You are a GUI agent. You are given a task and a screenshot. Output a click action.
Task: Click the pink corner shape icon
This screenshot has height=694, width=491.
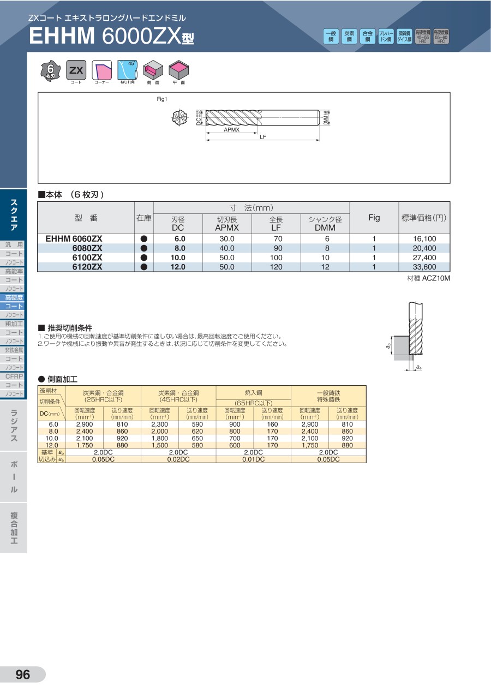coord(102,70)
